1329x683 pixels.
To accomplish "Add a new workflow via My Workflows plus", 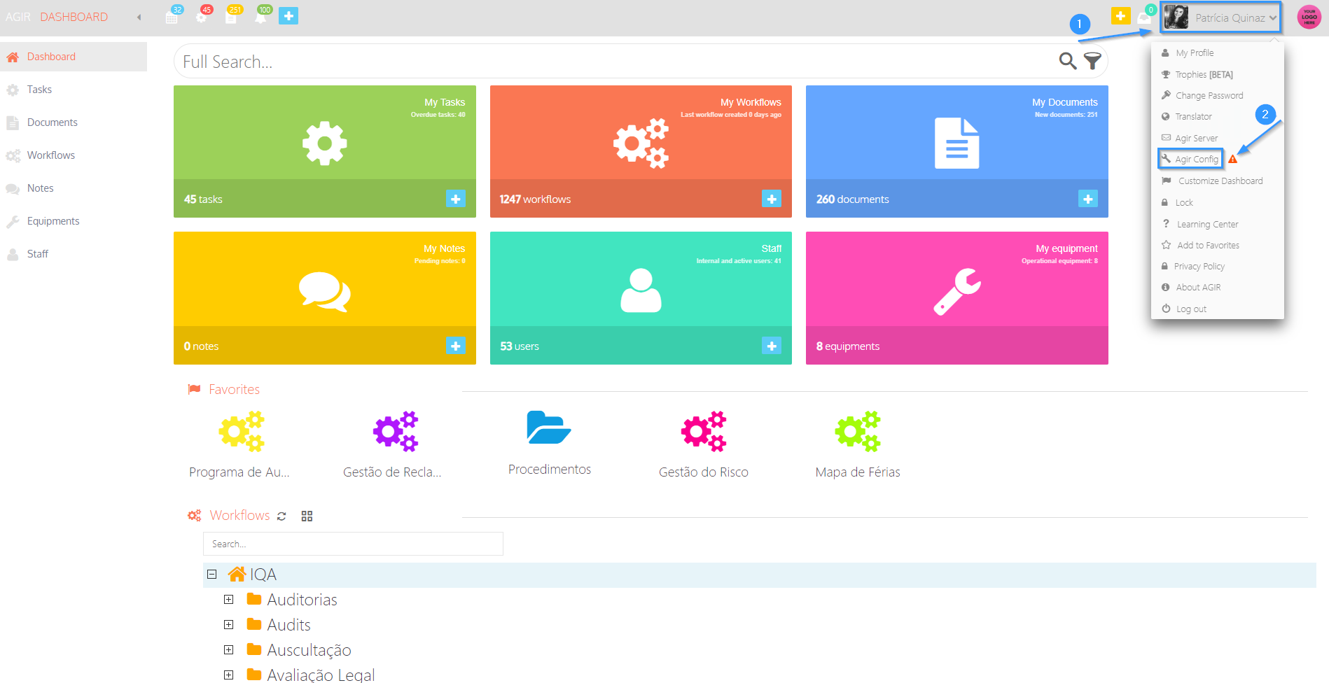I will pos(772,199).
